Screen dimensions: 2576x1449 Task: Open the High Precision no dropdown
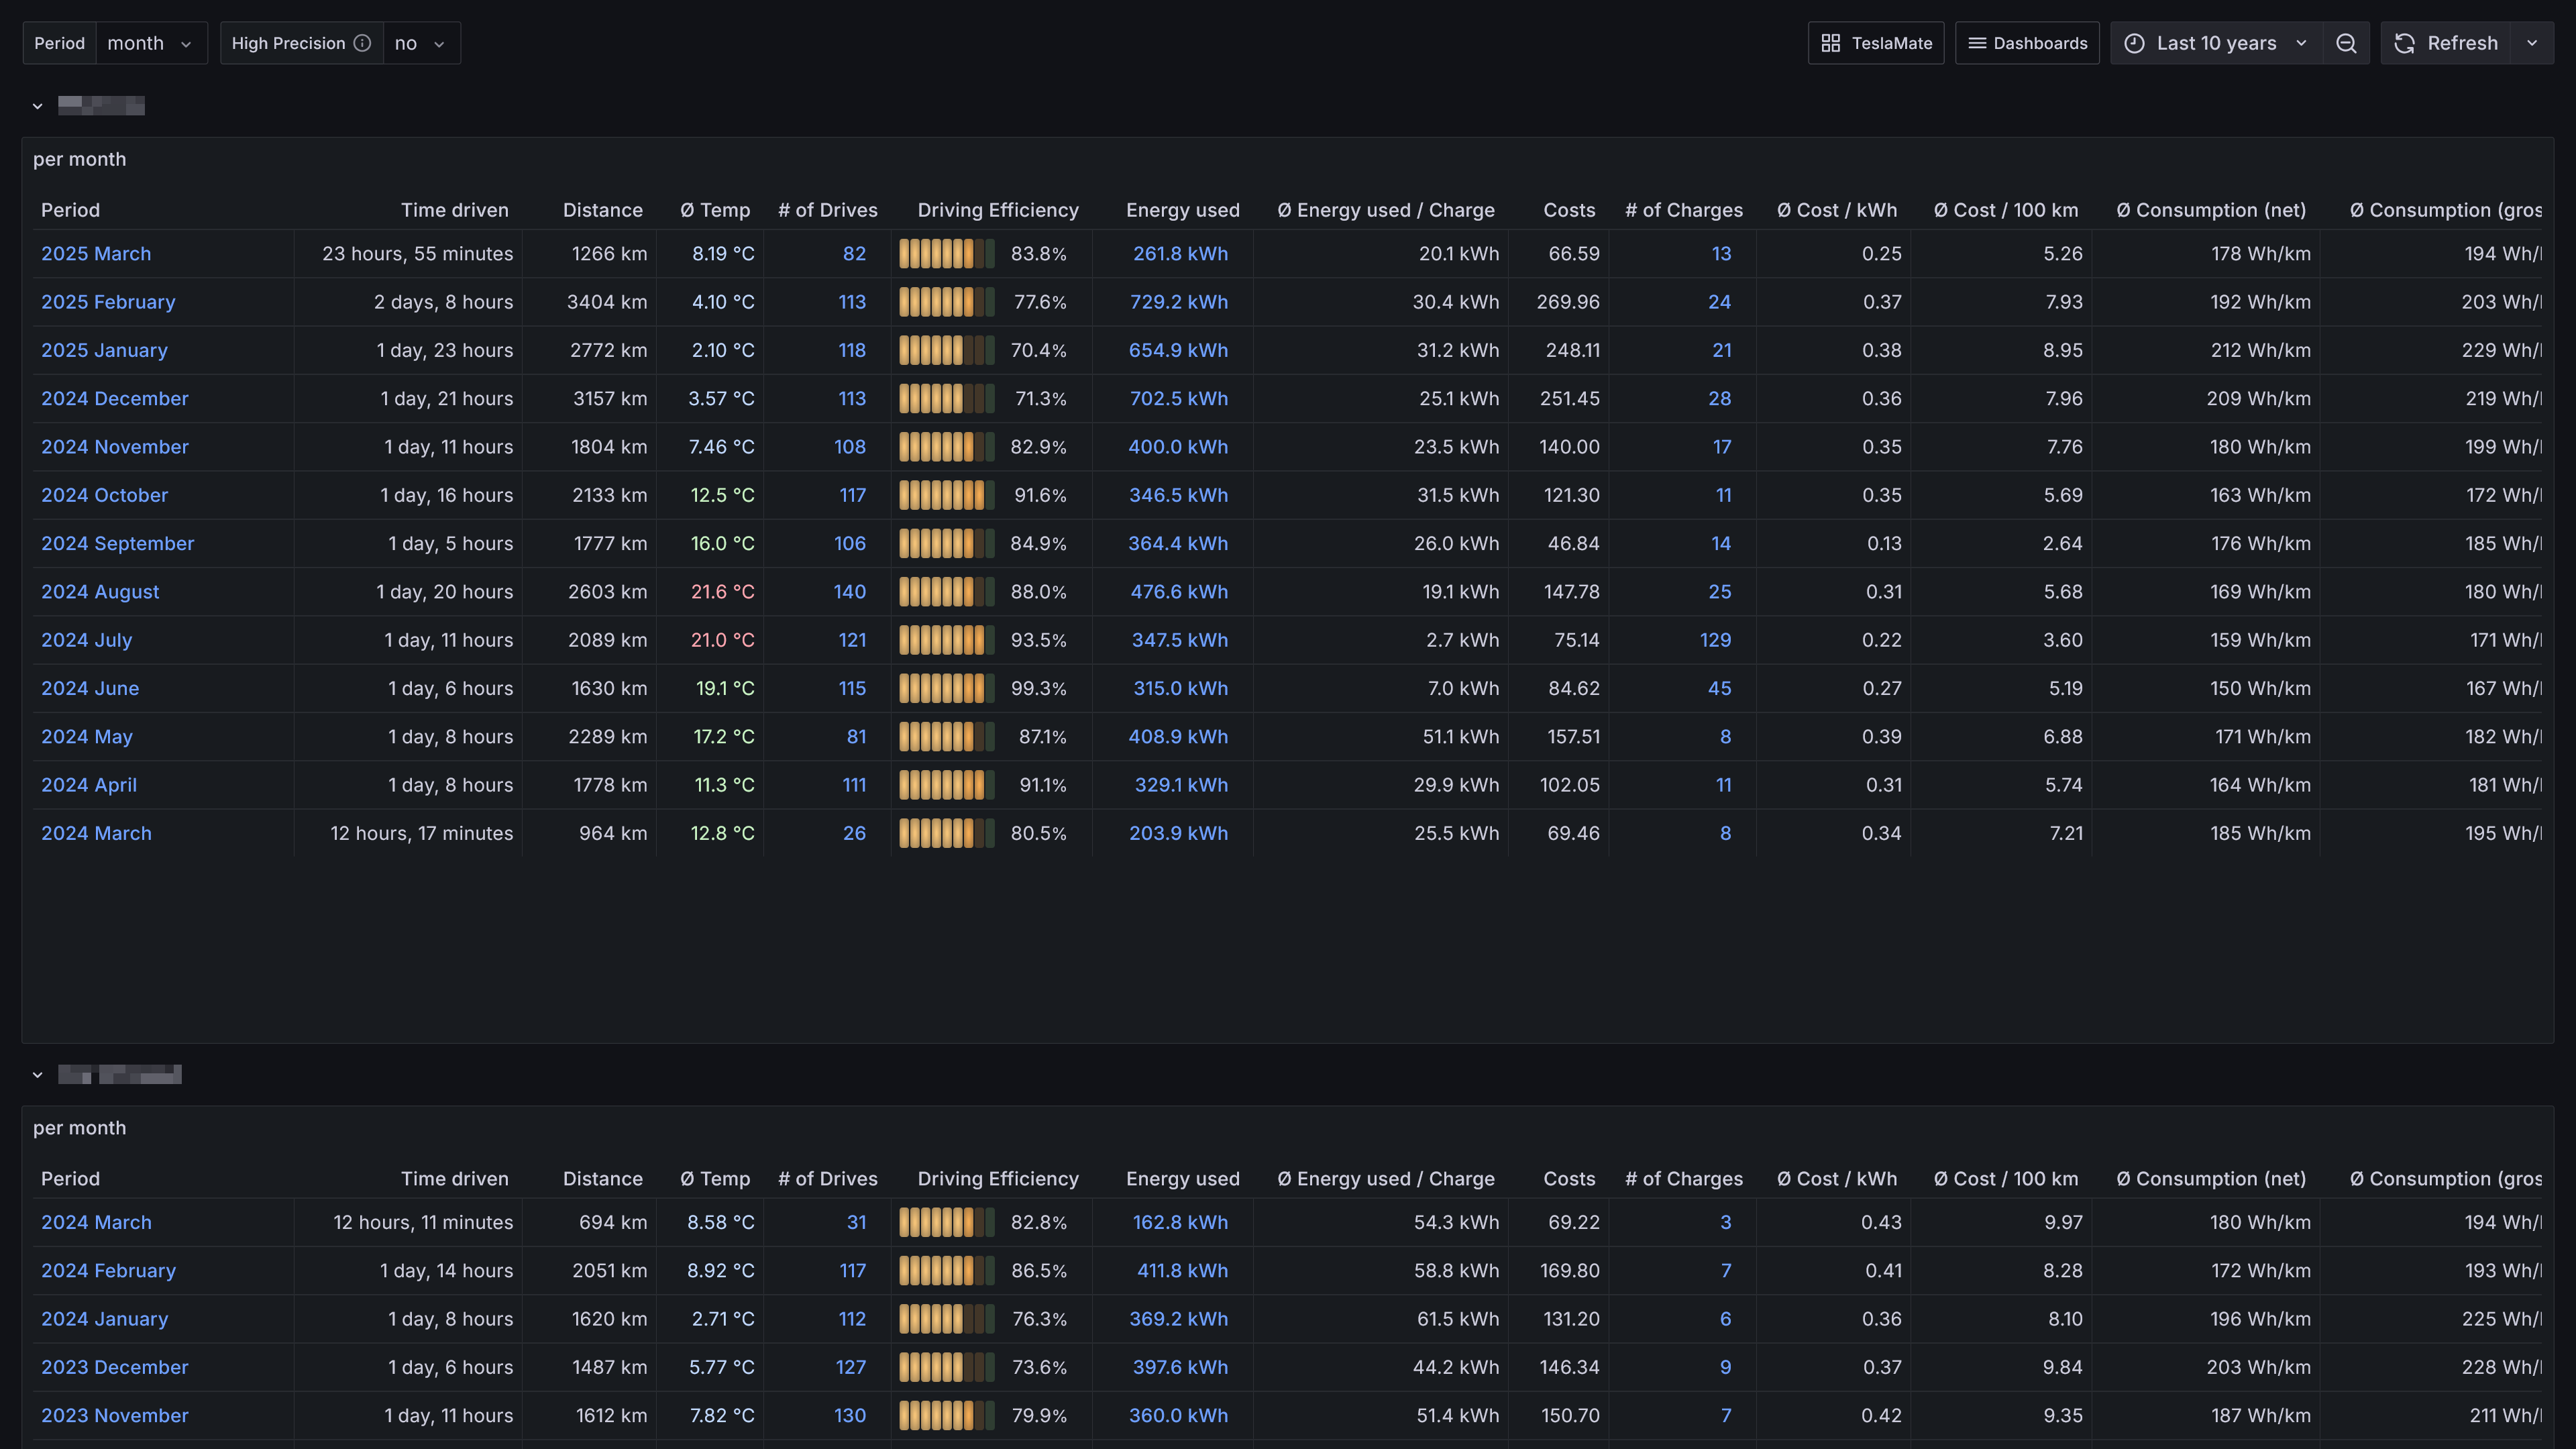[x=420, y=43]
